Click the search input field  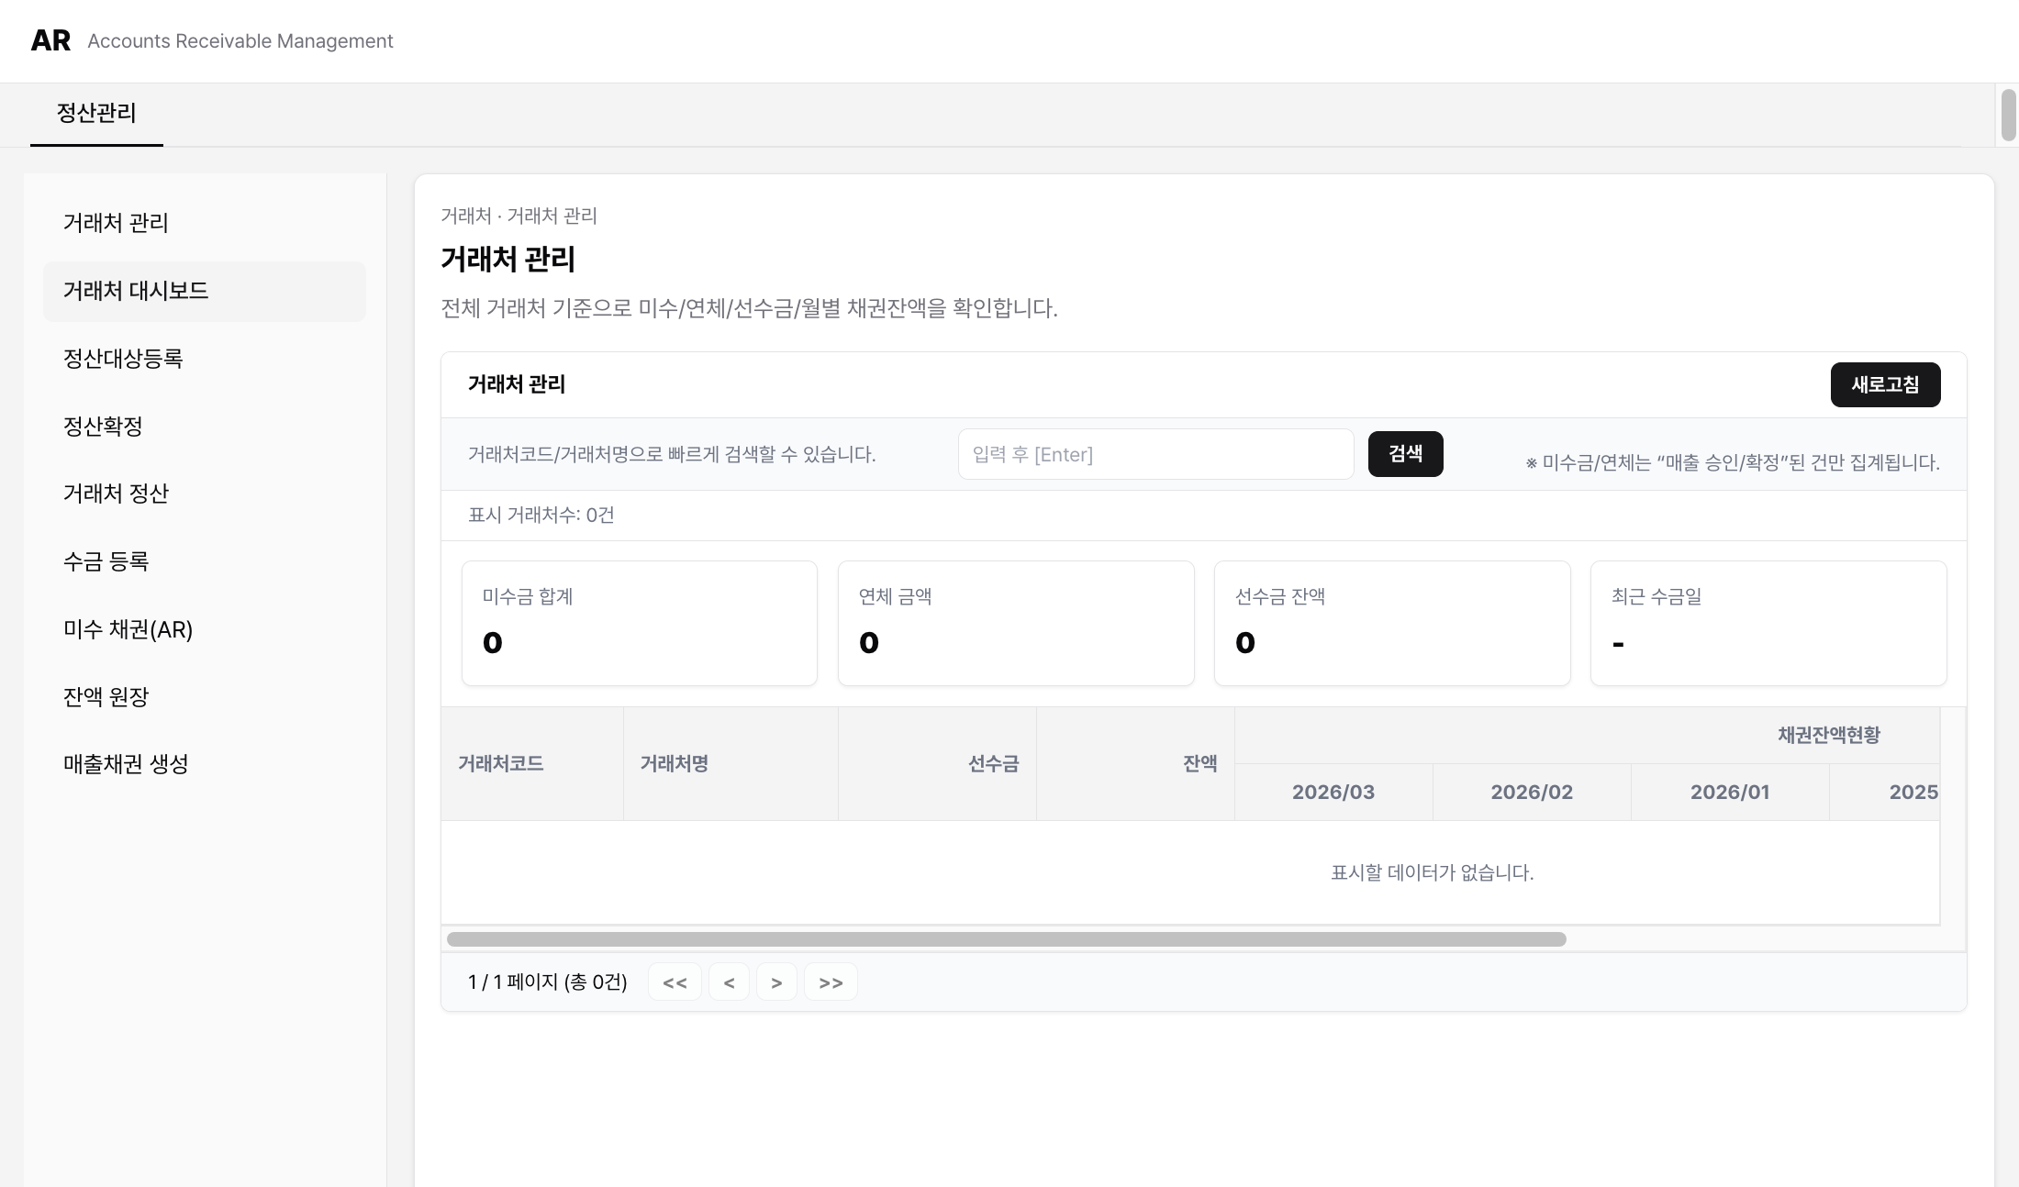(1155, 454)
